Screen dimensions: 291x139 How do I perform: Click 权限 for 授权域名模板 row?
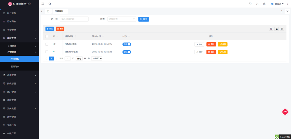click(x=223, y=52)
